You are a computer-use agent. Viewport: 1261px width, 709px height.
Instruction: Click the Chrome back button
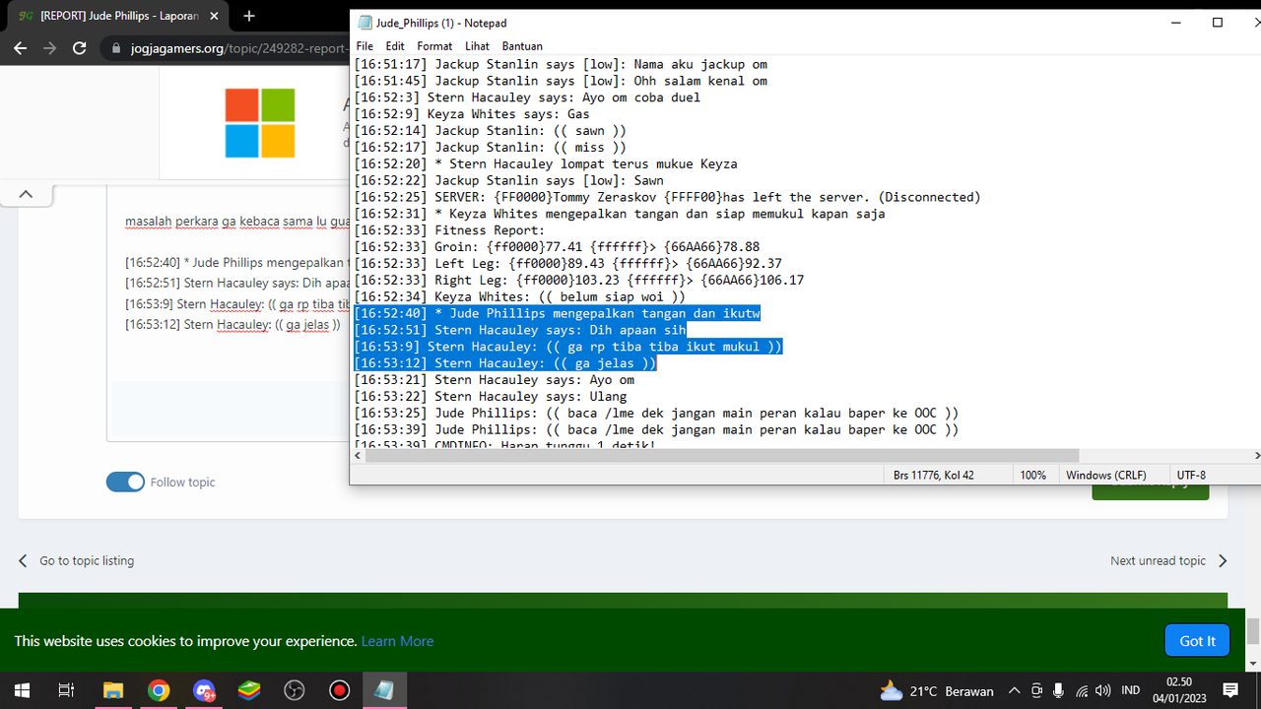[x=21, y=48]
